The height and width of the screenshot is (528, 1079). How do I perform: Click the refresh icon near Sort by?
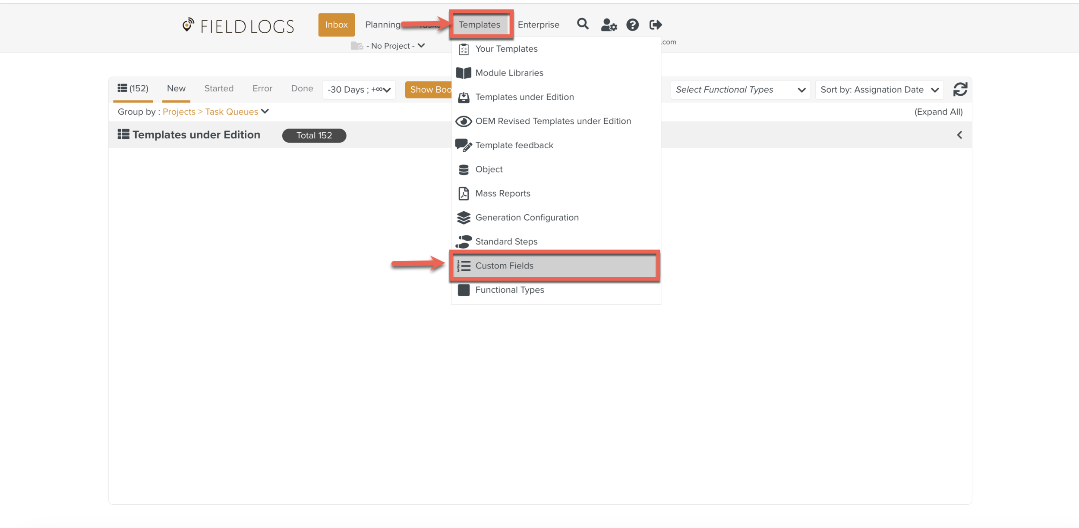pos(960,89)
